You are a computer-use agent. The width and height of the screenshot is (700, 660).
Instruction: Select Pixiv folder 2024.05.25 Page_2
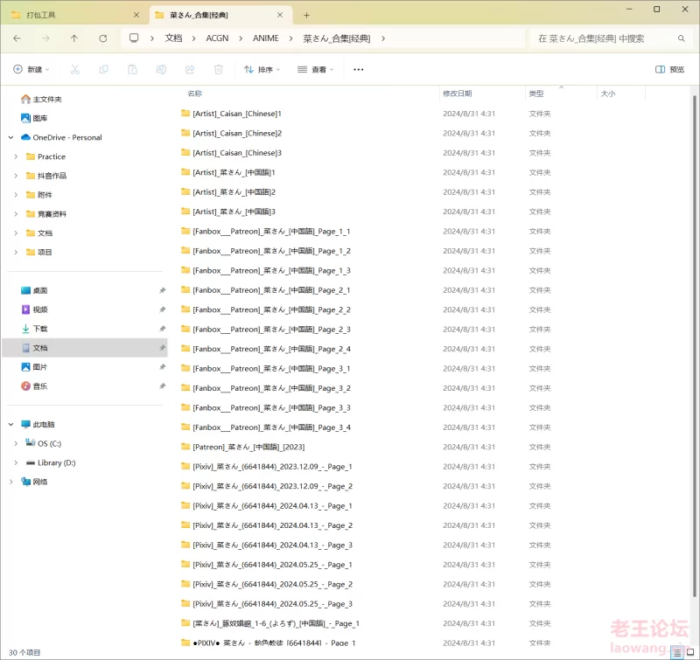267,585
